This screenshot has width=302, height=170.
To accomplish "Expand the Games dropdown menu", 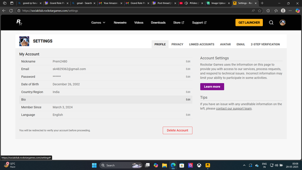I will [x=98, y=23].
